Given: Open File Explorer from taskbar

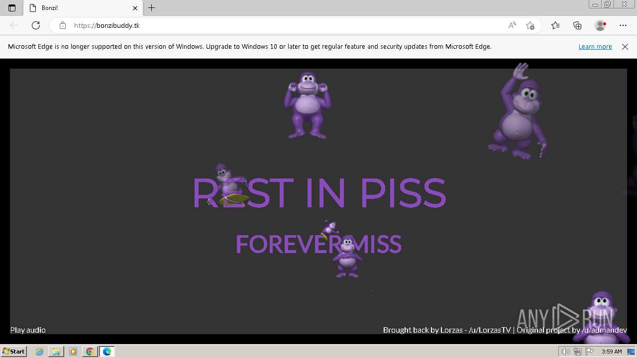Looking at the screenshot, I should (56, 352).
